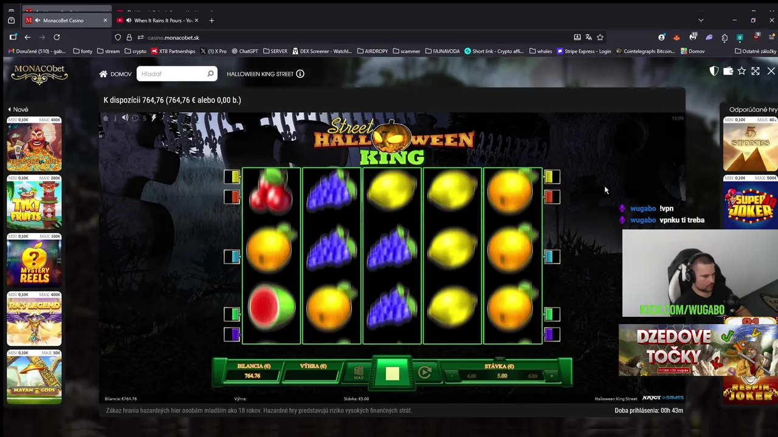Open the whales bookmarks folder
Viewport: 778px width, 437px height.
[x=541, y=51]
